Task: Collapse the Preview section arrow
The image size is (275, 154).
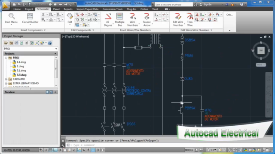Action: click(x=55, y=92)
